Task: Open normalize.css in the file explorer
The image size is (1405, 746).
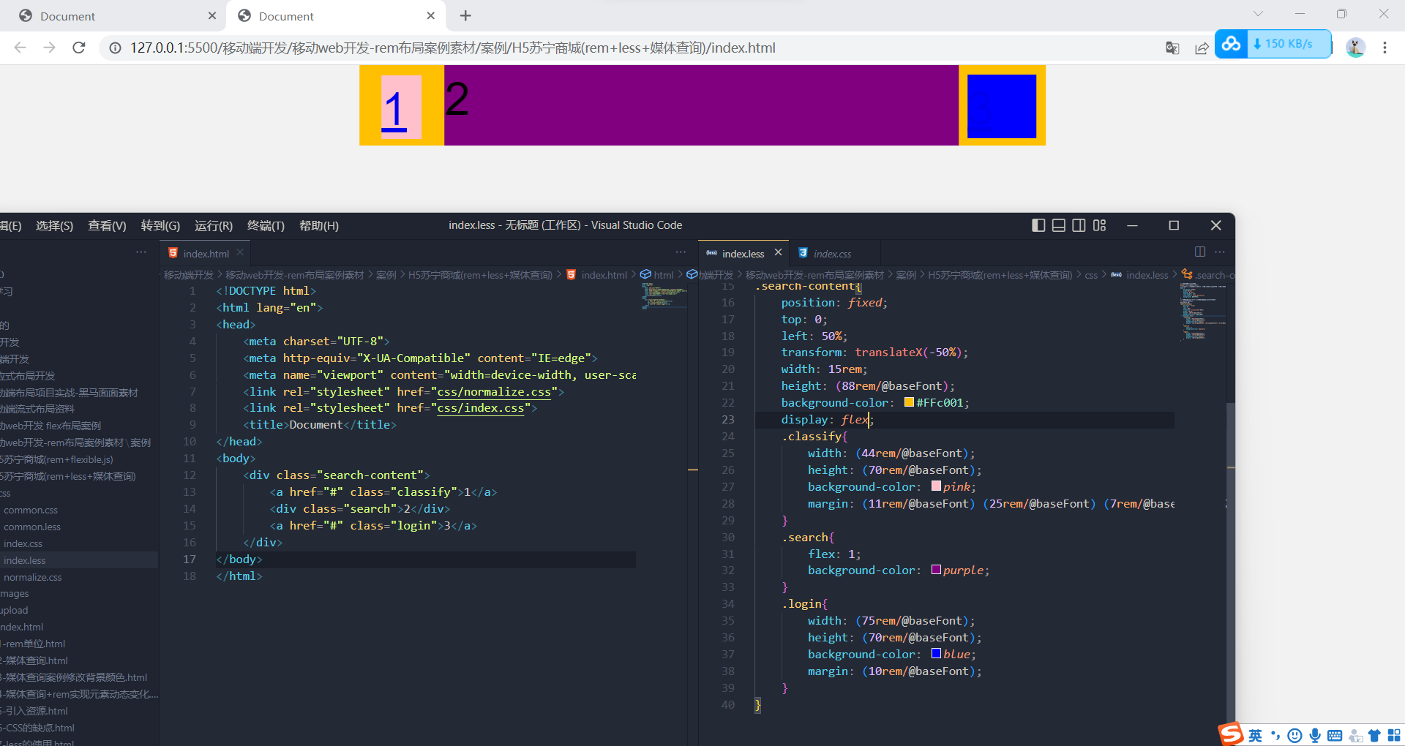Action: click(33, 577)
